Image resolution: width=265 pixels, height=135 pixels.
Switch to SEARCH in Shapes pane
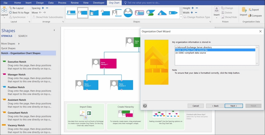[23, 36]
